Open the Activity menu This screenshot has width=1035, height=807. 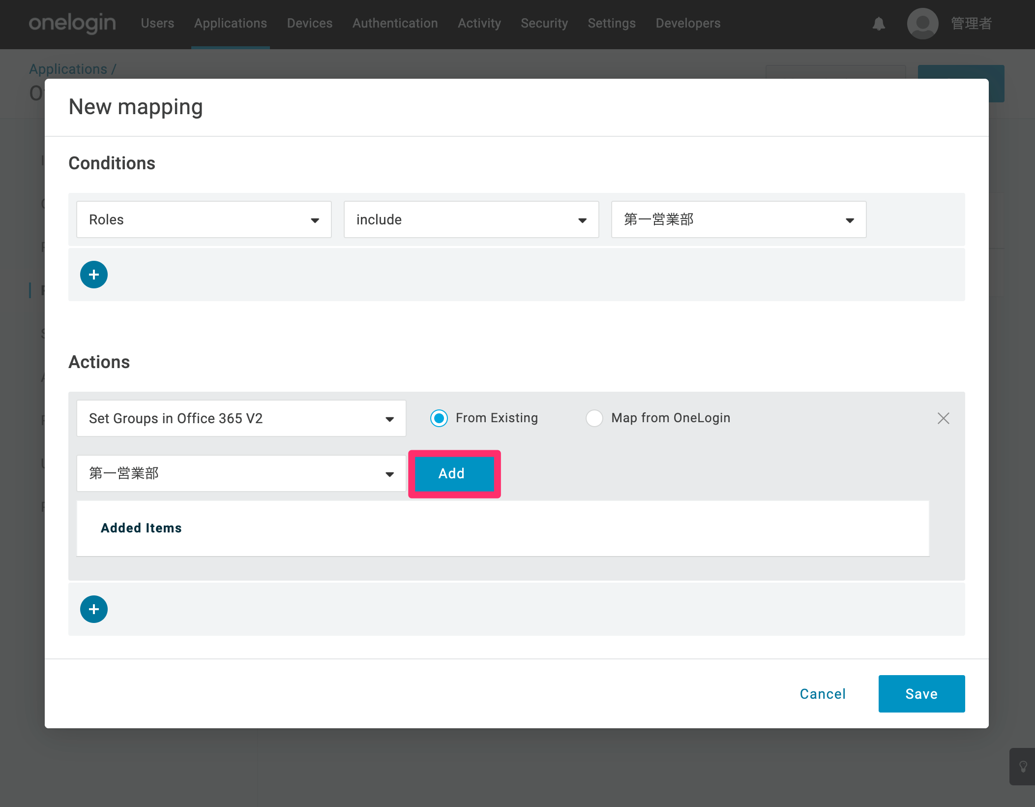pyautogui.click(x=479, y=23)
